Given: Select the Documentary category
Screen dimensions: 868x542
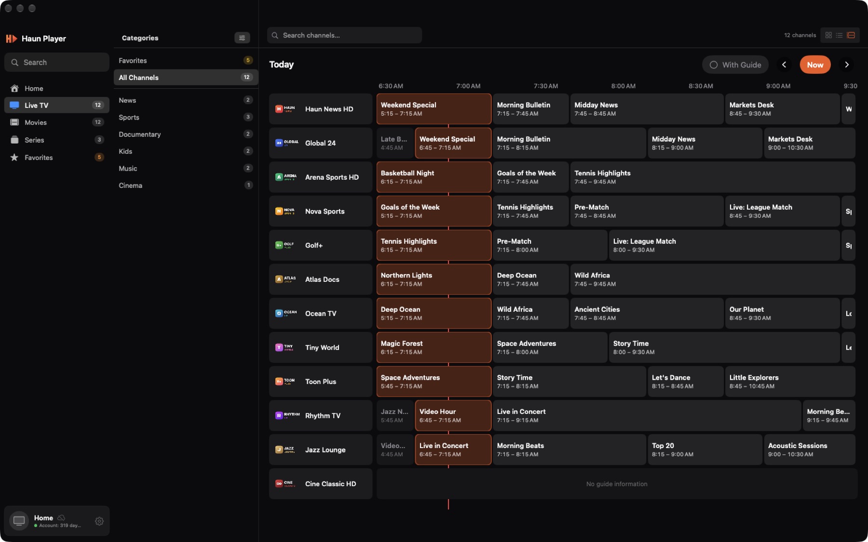Looking at the screenshot, I should click(x=186, y=134).
